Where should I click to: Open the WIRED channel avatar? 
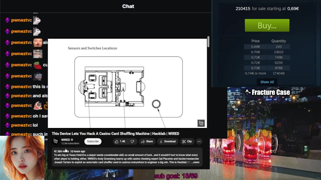(x=56, y=141)
